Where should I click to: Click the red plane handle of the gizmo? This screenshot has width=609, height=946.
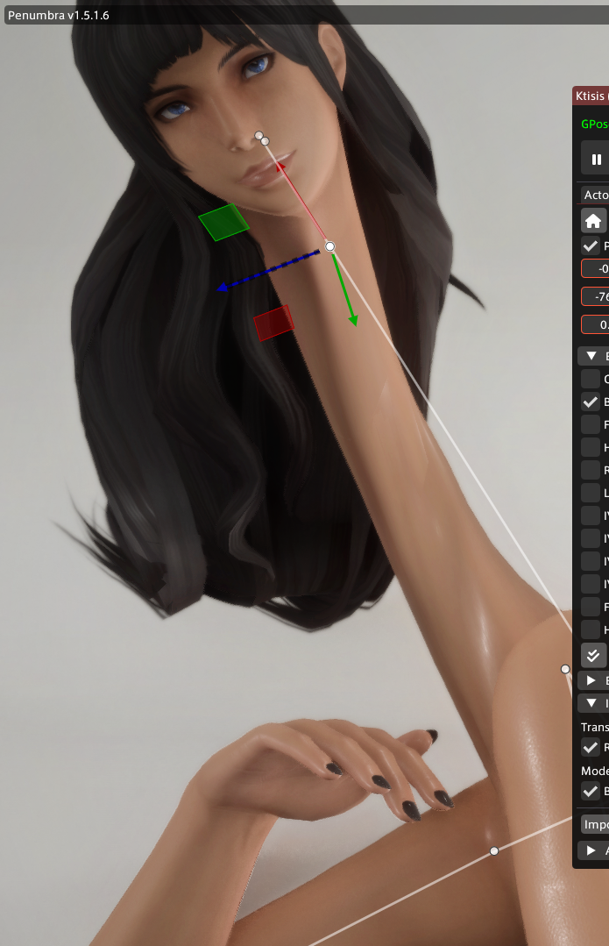coord(273,323)
